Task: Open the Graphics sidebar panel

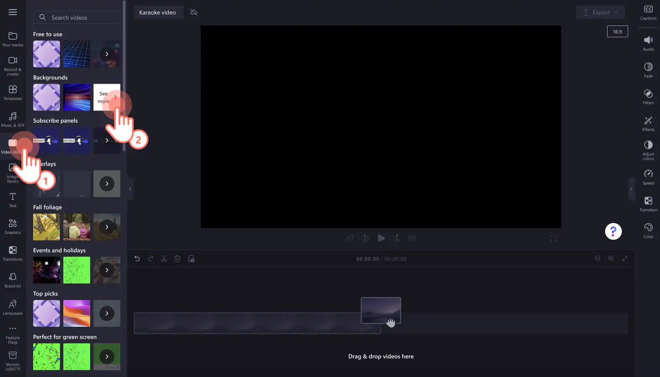Action: point(13,226)
